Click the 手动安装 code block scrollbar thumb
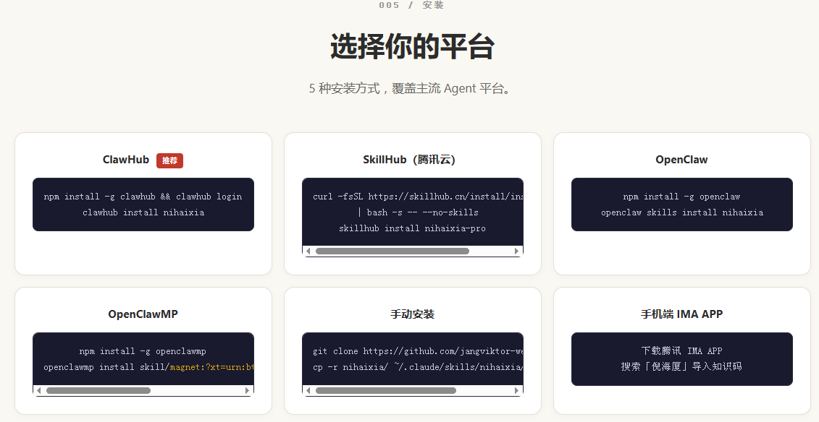This screenshot has width=819, height=422. click(x=386, y=390)
